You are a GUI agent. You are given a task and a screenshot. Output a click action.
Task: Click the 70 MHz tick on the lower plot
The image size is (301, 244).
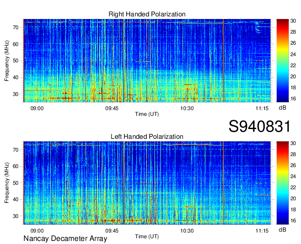tap(16, 150)
